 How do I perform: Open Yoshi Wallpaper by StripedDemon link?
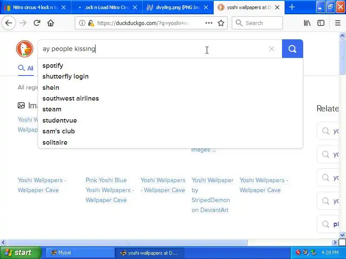212,195
